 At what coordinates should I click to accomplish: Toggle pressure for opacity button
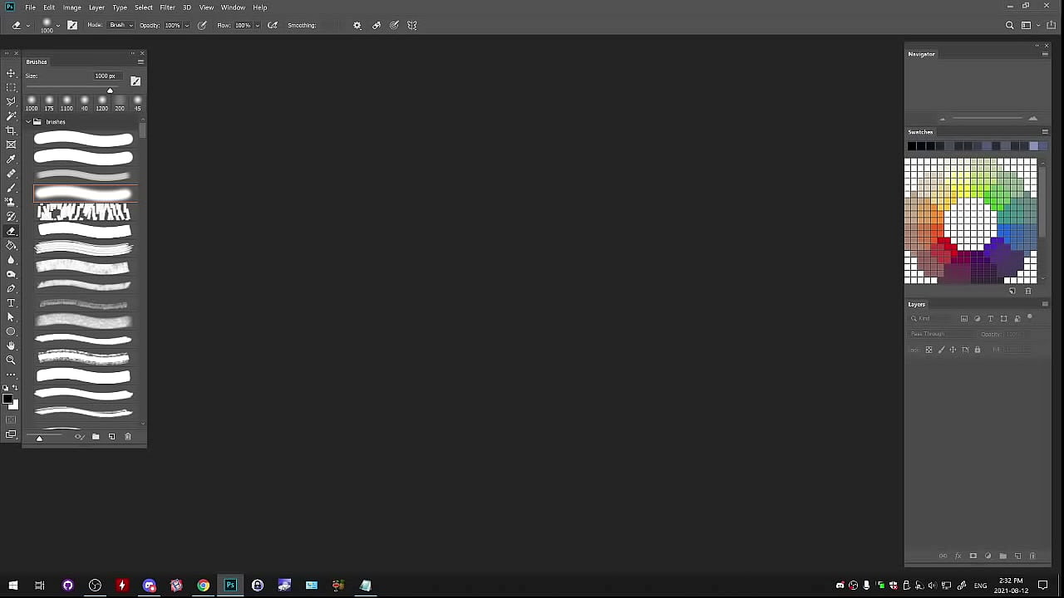point(202,25)
